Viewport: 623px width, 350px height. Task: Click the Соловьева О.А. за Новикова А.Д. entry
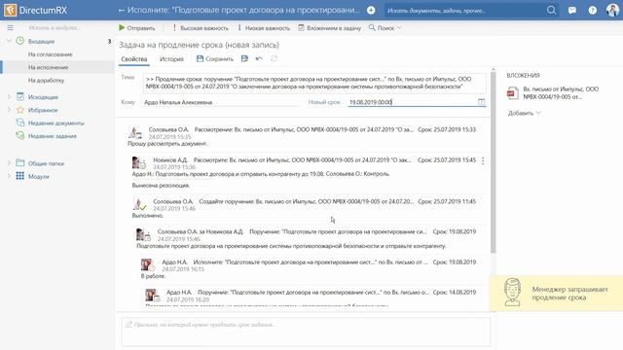click(x=305, y=238)
